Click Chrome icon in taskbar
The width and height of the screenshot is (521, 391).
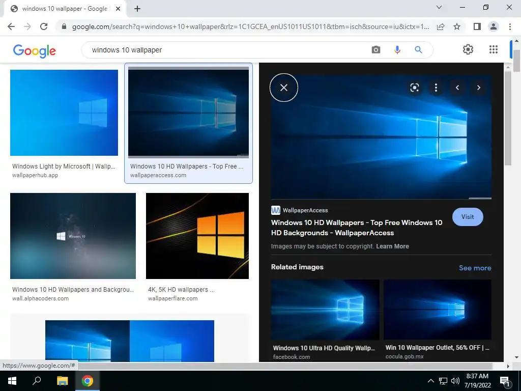click(88, 381)
